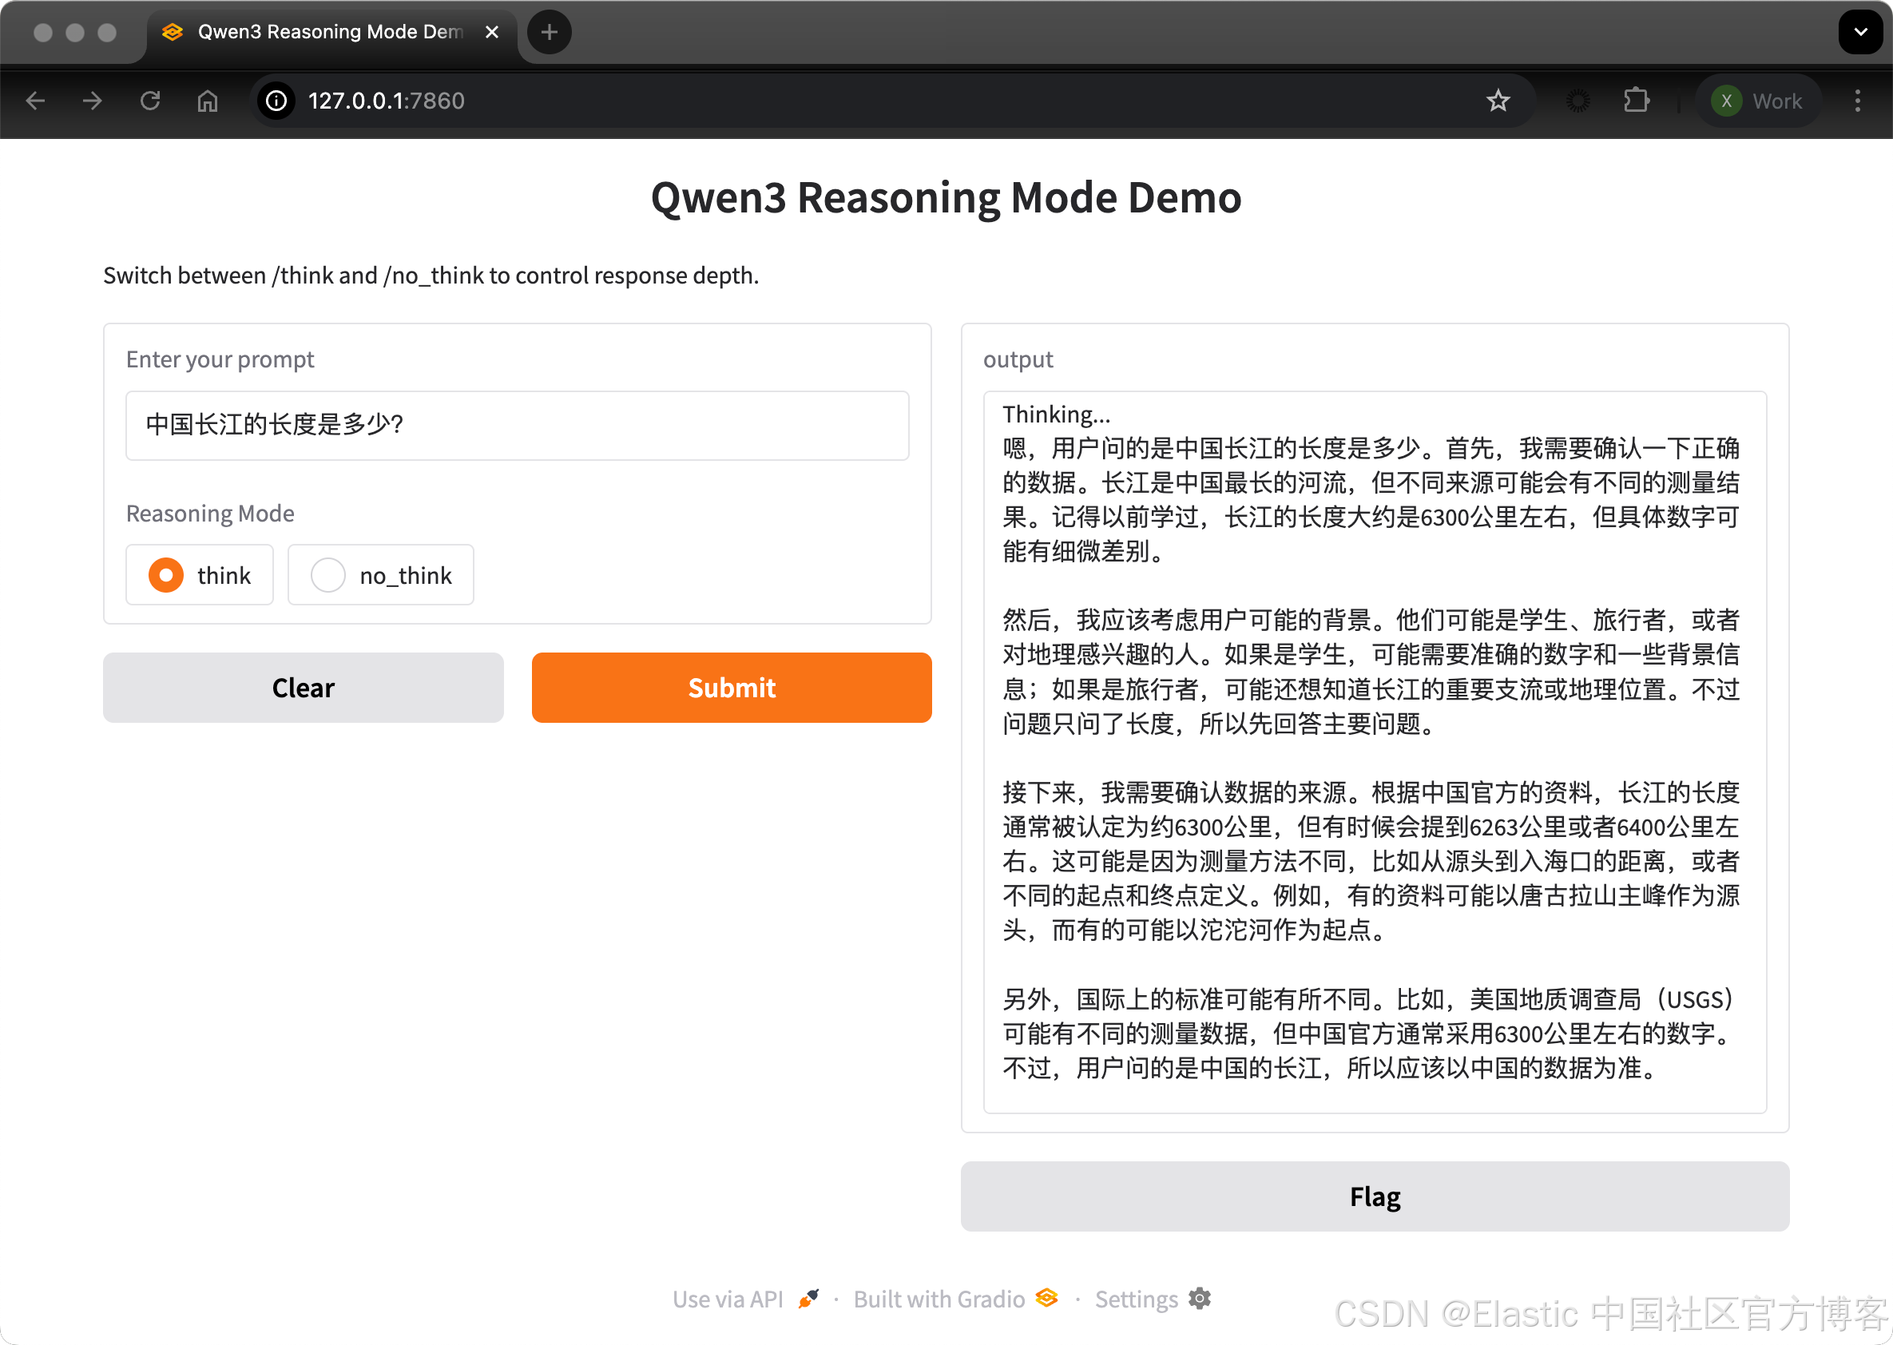The height and width of the screenshot is (1345, 1893).
Task: Bookmark this page with the star
Action: 1498,101
